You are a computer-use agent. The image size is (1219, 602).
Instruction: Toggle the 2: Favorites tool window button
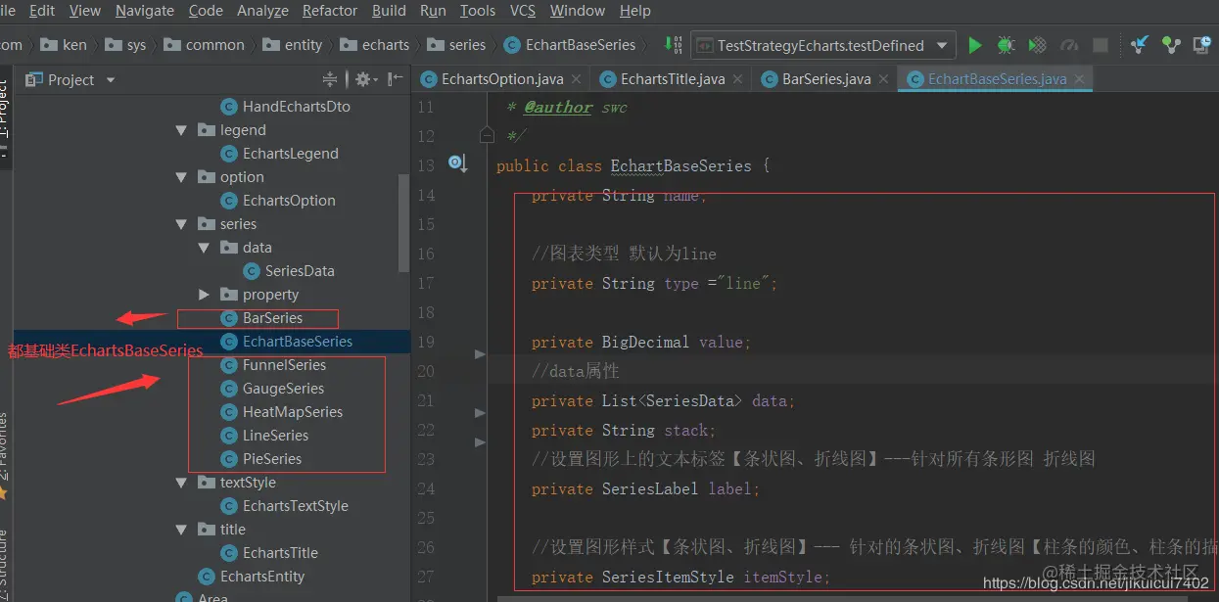[5, 455]
